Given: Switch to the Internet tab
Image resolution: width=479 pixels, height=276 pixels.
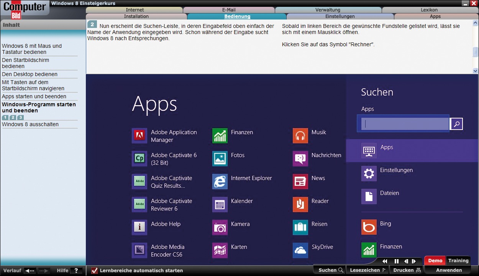Looking at the screenshot, I should [x=135, y=10].
